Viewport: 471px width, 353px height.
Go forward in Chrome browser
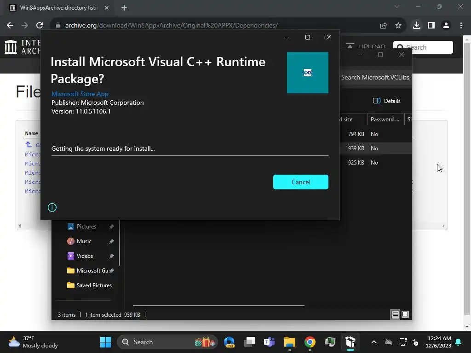pyautogui.click(x=25, y=26)
